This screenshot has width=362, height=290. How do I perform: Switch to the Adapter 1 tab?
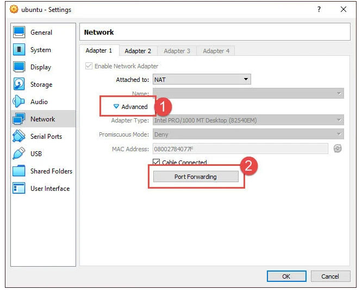tap(99, 50)
